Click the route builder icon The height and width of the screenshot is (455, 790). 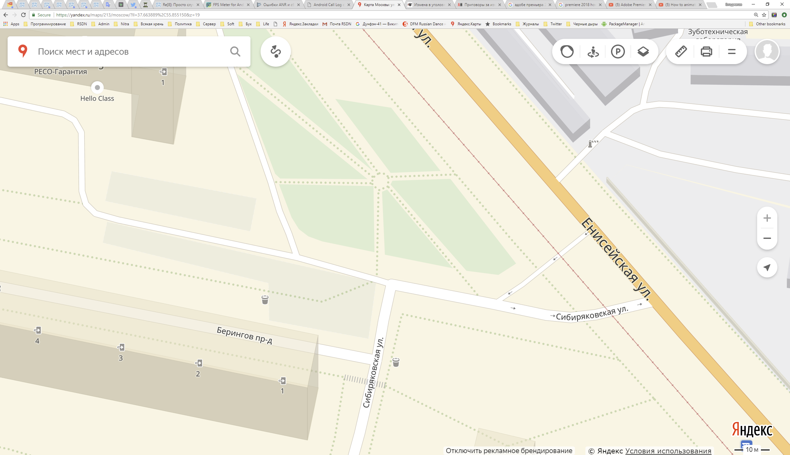point(275,52)
